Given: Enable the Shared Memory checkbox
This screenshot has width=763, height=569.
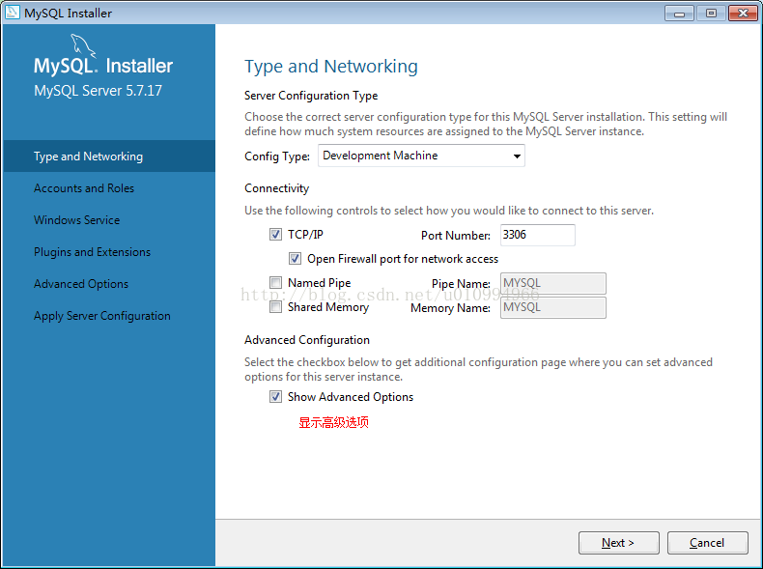Looking at the screenshot, I should point(276,307).
